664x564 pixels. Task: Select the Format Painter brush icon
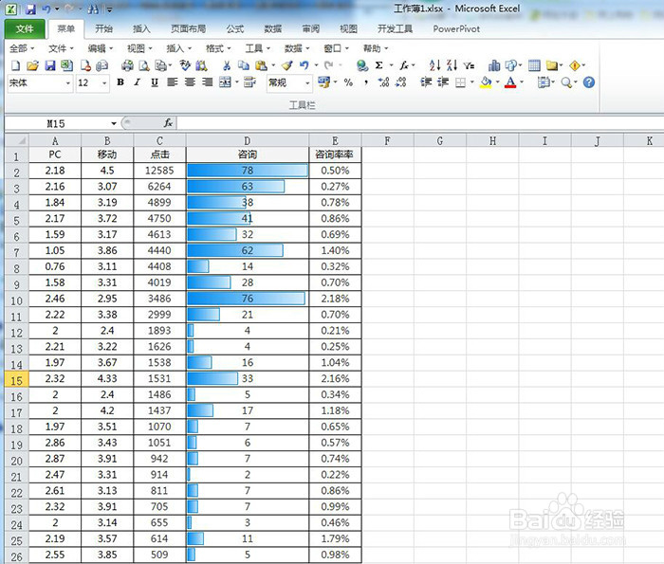(x=287, y=65)
